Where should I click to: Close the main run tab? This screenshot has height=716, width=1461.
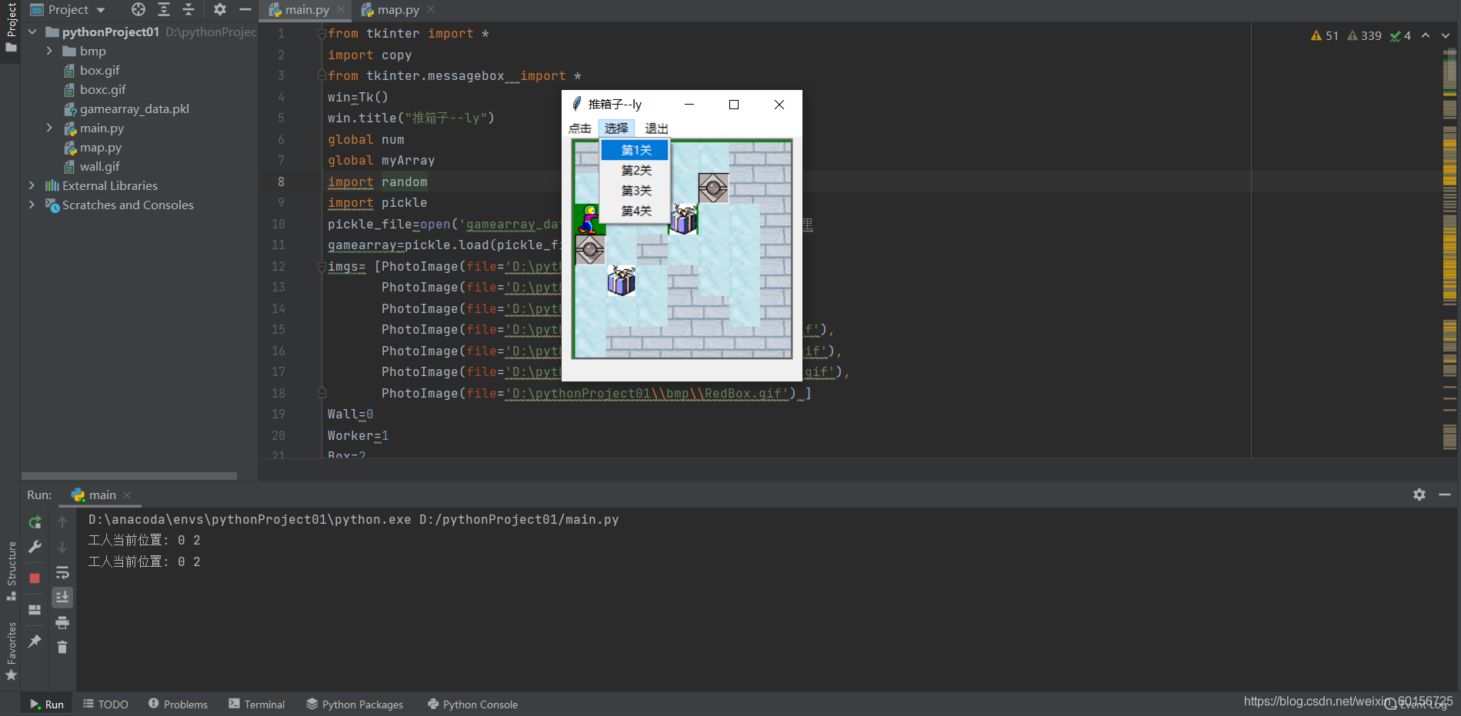[x=127, y=495]
